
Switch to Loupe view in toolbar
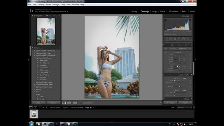pos(64,103)
